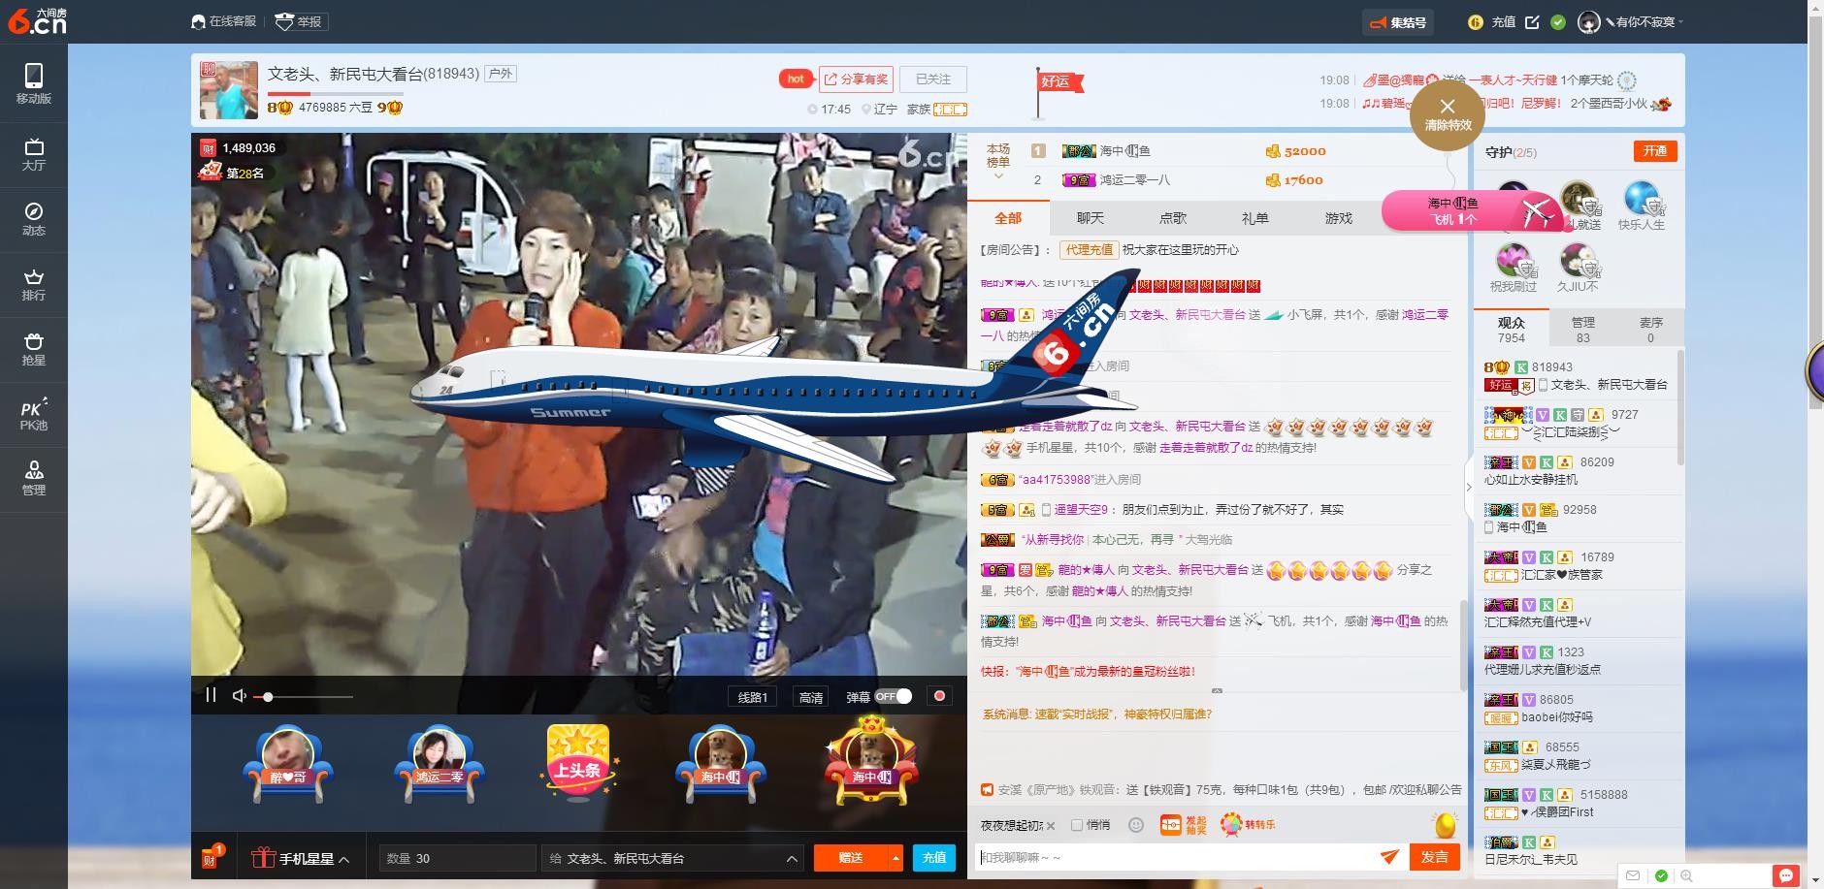
Task: Click the red record button
Action: pos(939,696)
